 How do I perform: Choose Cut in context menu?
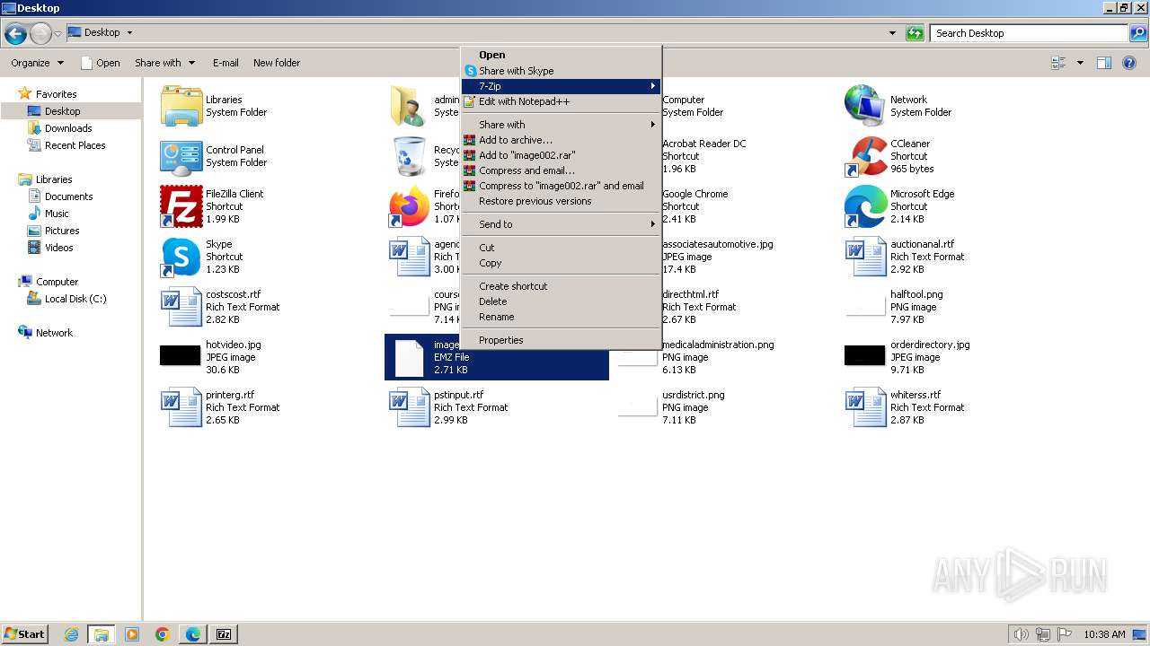point(562,248)
